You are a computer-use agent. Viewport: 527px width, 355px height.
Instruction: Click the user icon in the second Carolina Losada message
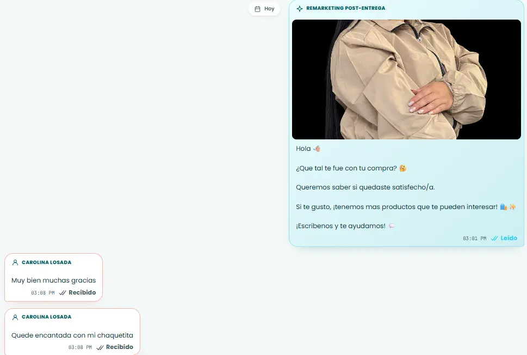pyautogui.click(x=15, y=317)
